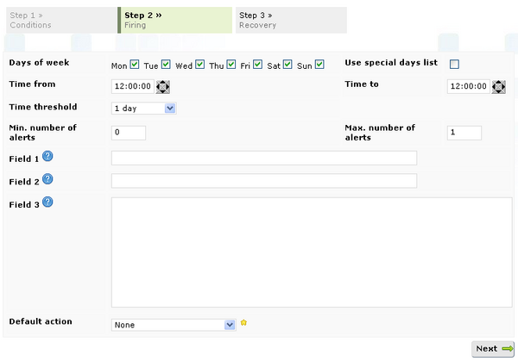518x361 pixels.
Task: Click the Time to spinner icon
Action: pos(498,86)
